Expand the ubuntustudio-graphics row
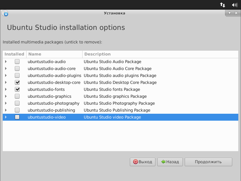 6,96
